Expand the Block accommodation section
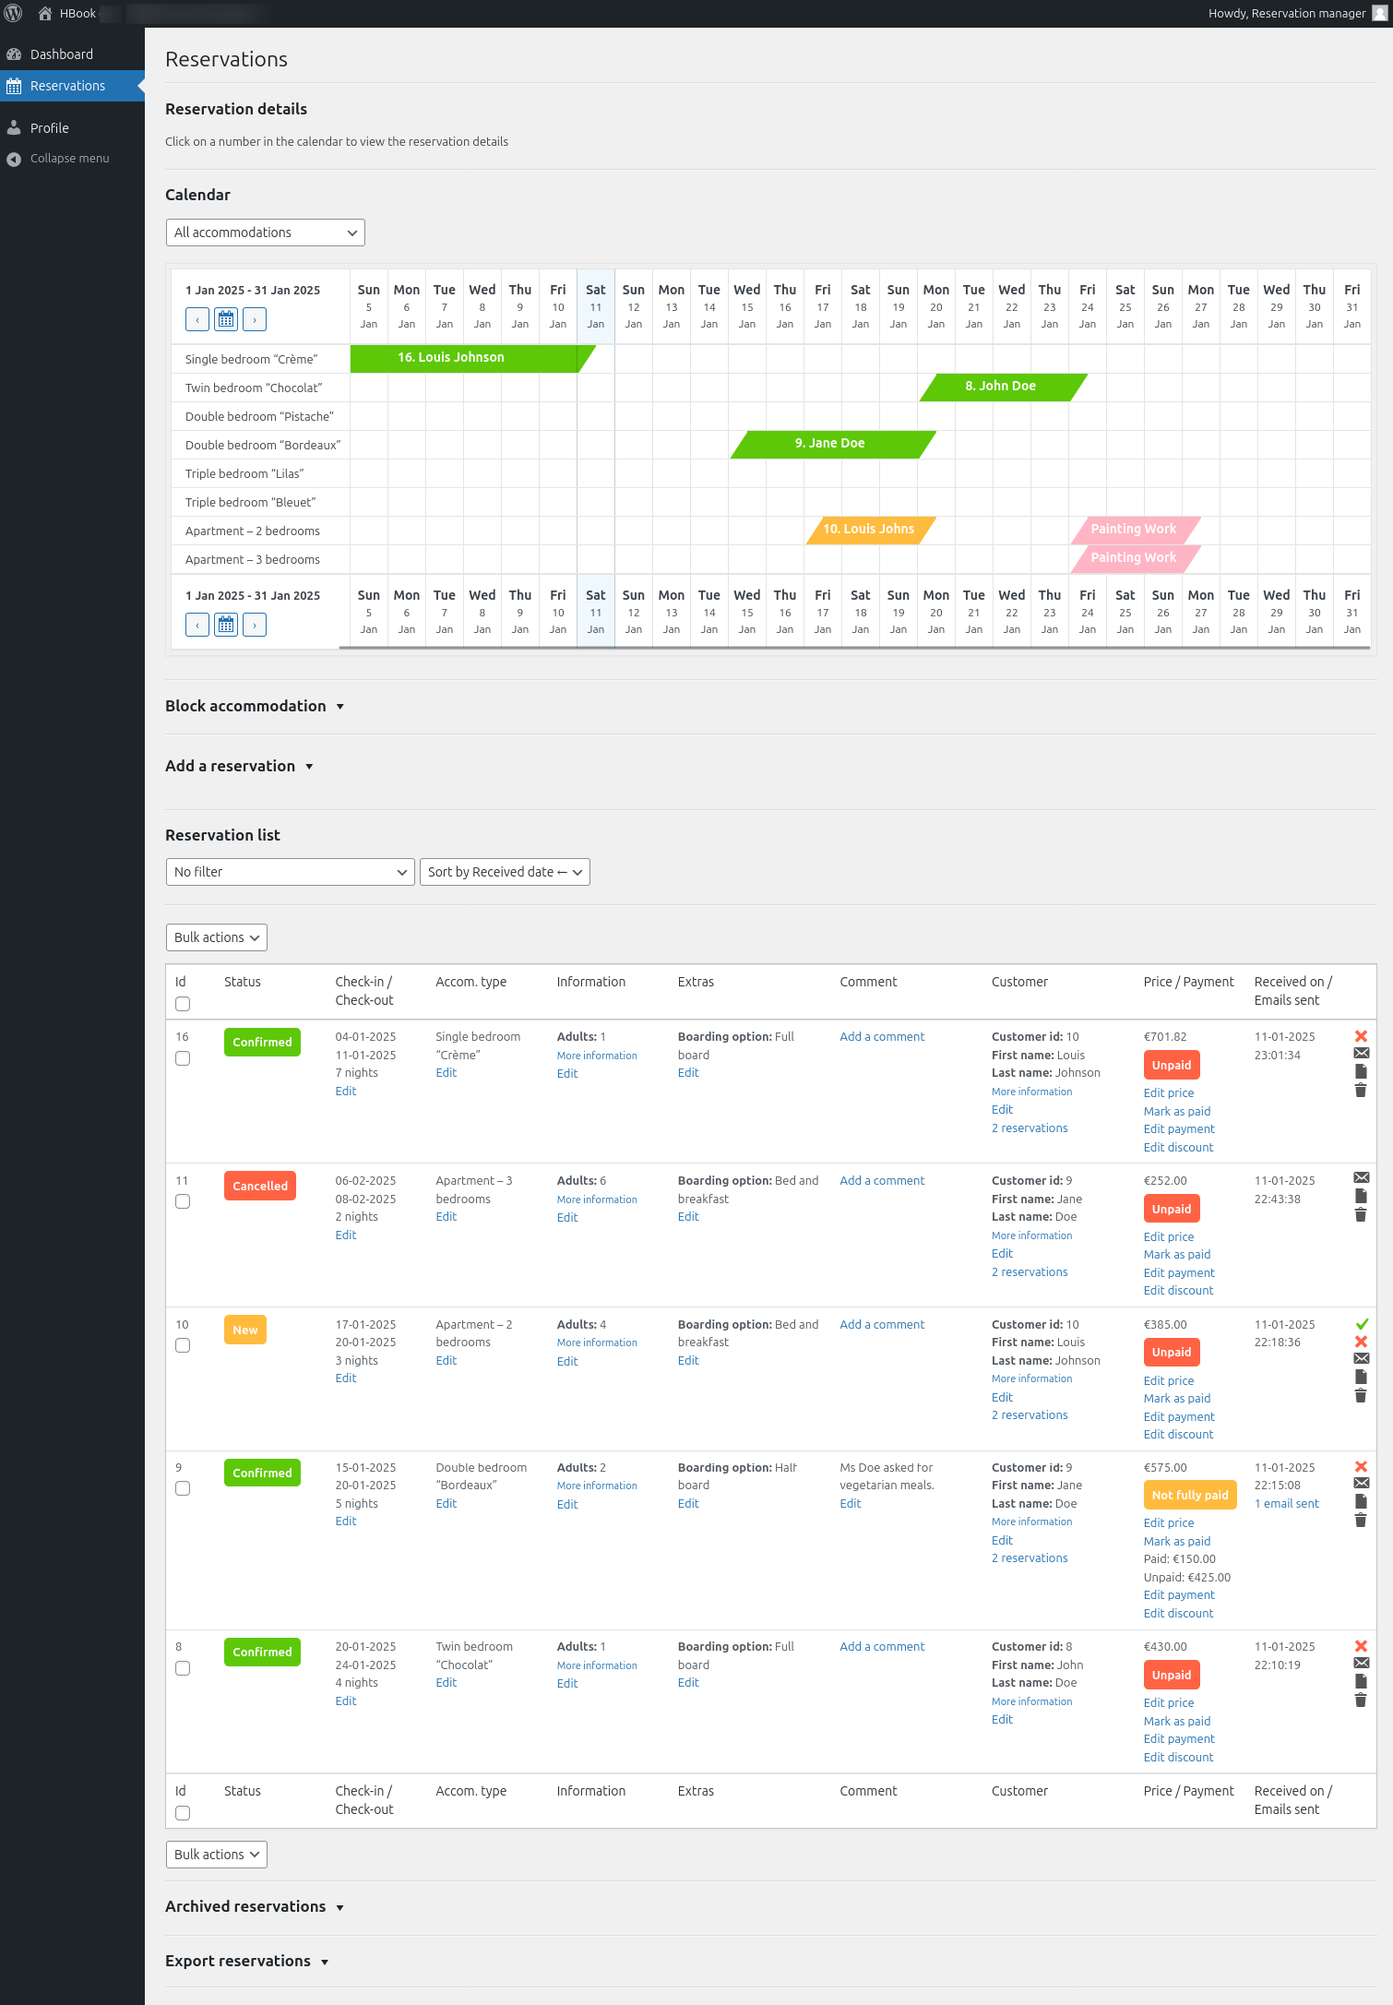 tap(255, 706)
